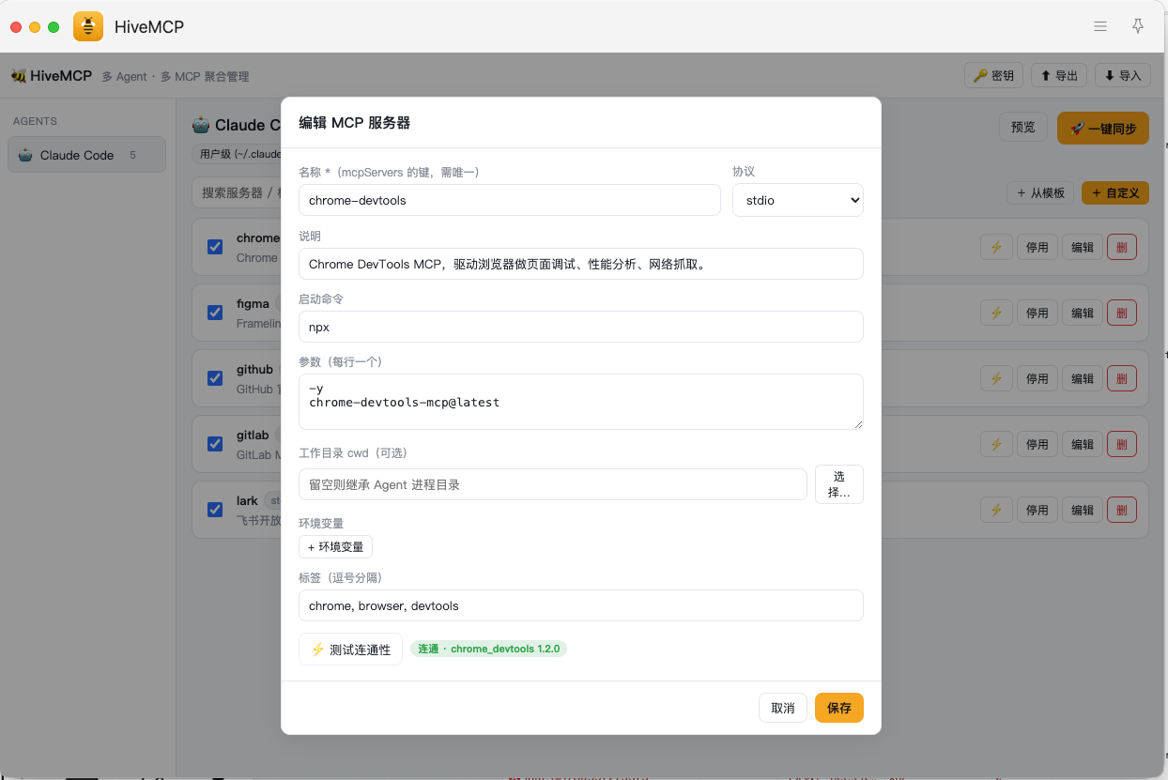Click red 删 delete in github row
This screenshot has width=1168, height=780.
point(1122,378)
